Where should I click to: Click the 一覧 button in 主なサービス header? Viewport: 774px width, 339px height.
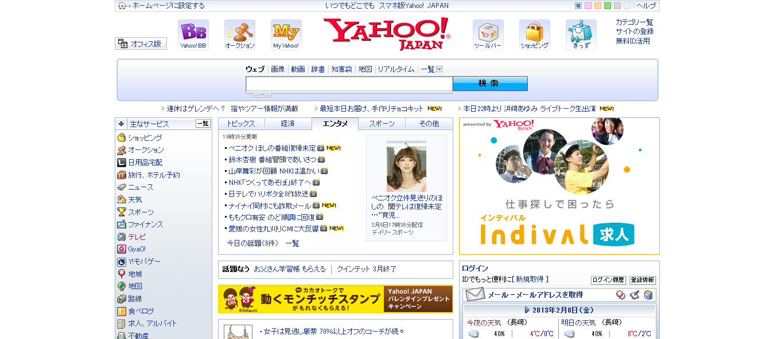pyautogui.click(x=203, y=124)
